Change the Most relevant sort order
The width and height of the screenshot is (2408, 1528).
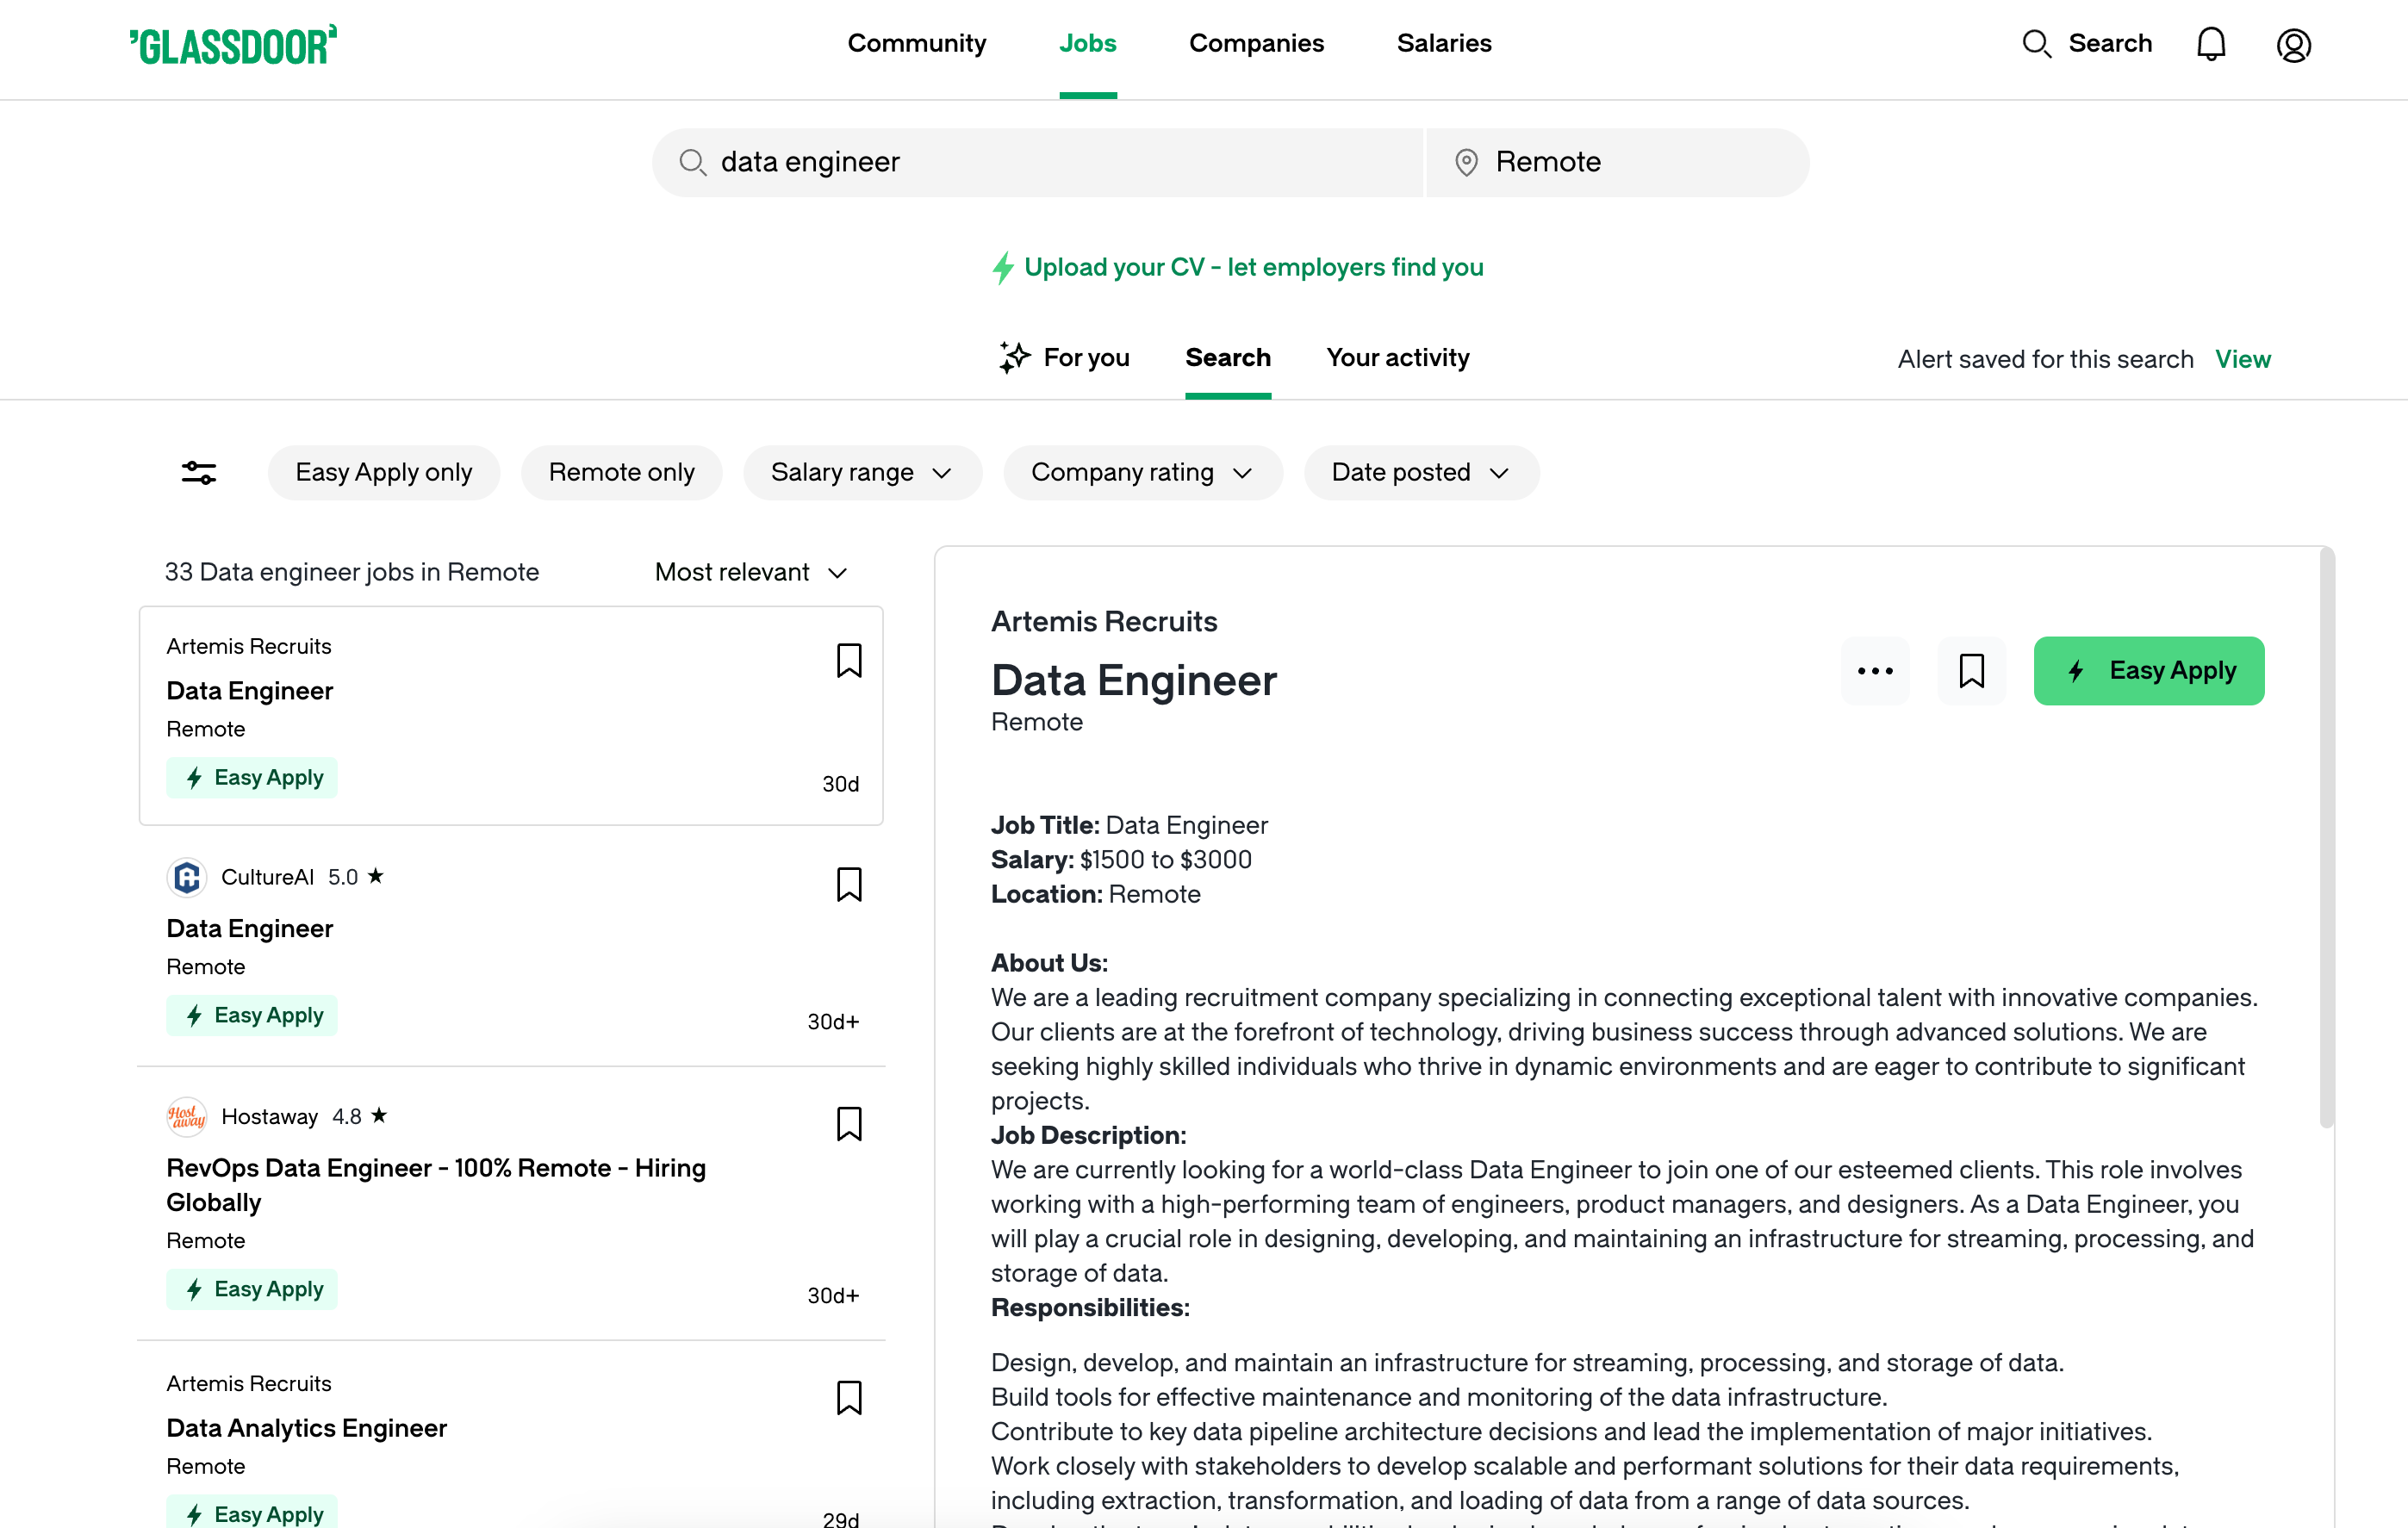pos(751,572)
